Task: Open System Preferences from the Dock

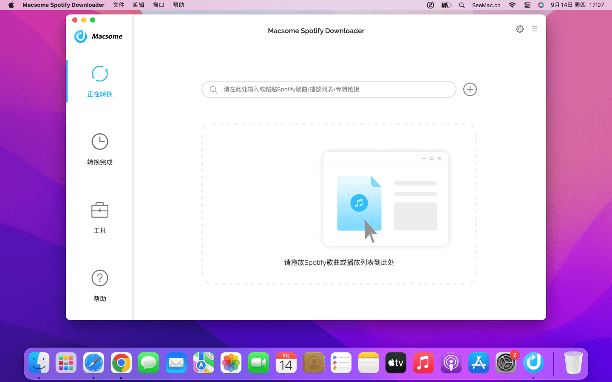Action: coord(506,363)
